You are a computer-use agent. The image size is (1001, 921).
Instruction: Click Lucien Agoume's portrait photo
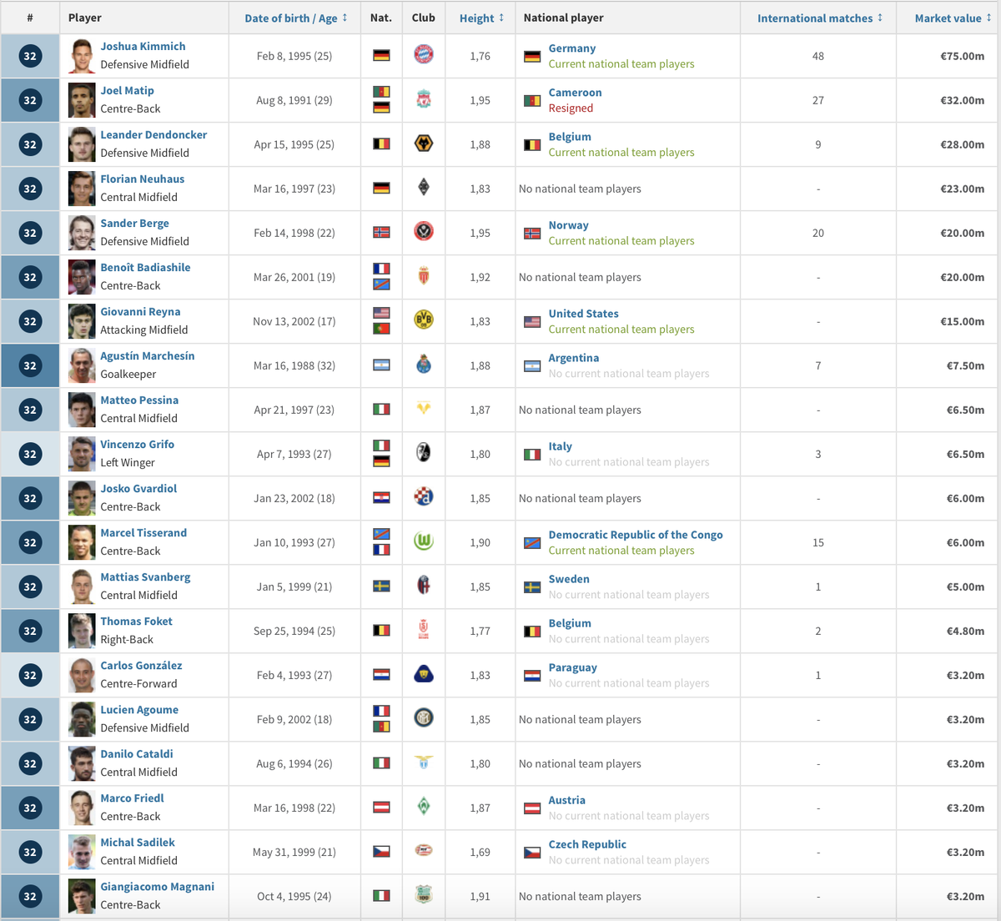tap(82, 719)
